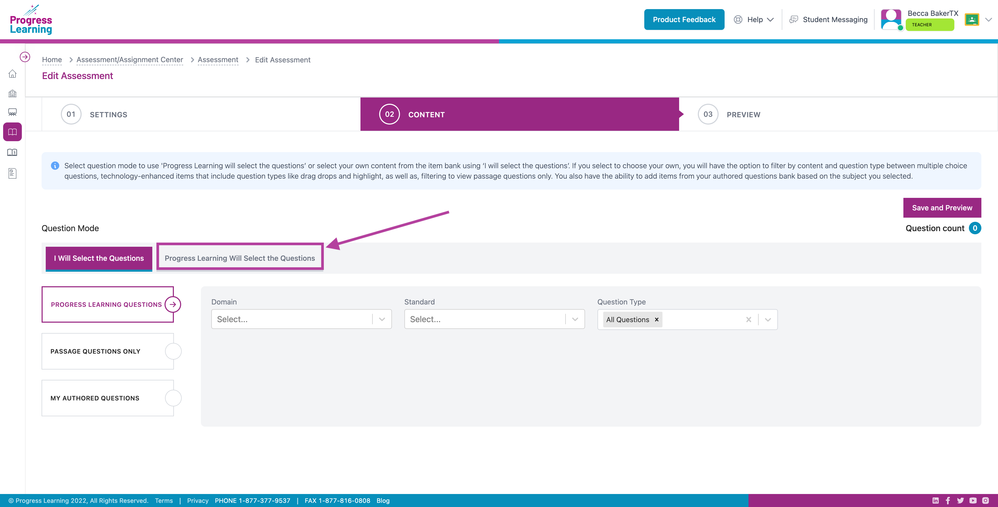Open the Standard dropdown
The width and height of the screenshot is (998, 507).
coord(494,319)
